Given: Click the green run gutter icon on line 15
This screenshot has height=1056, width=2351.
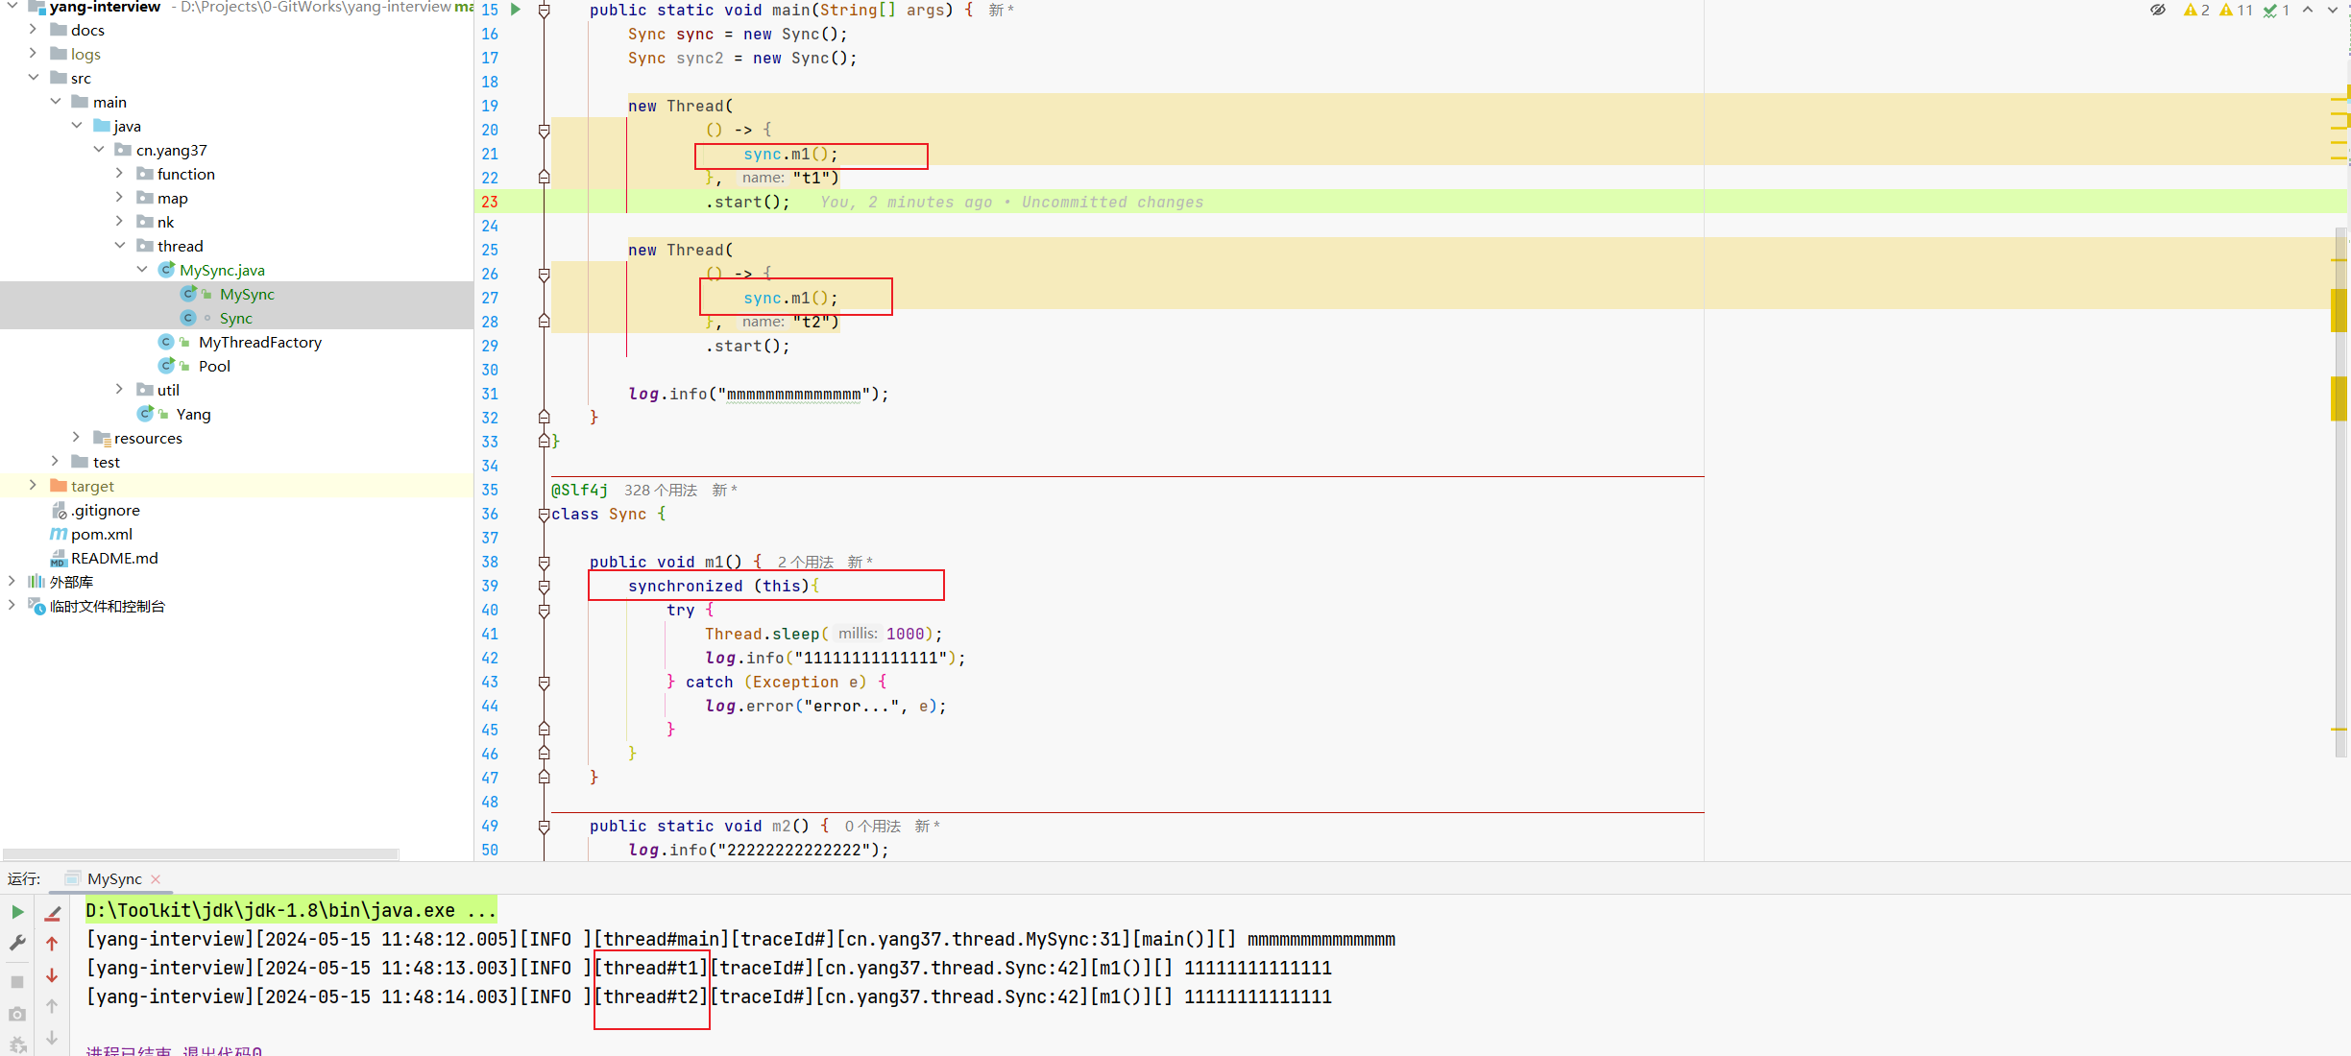Looking at the screenshot, I should pos(516,10).
